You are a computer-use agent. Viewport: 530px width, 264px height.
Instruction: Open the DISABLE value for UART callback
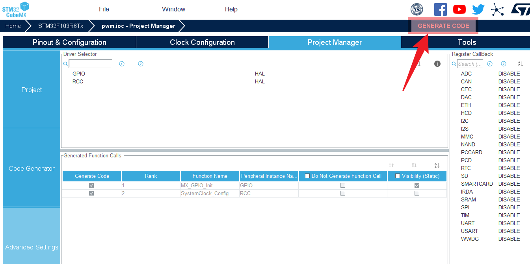click(x=509, y=223)
